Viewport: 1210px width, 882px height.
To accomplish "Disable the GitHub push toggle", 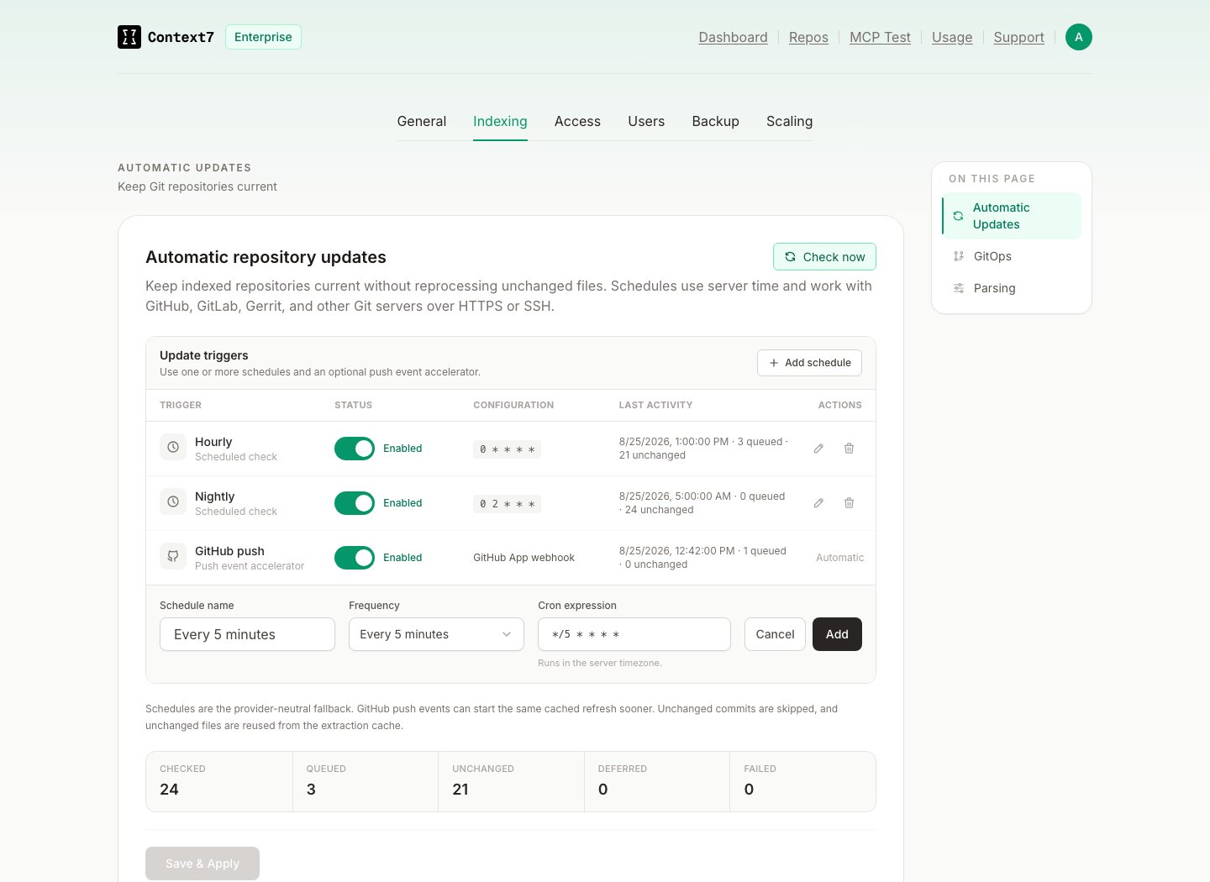I will point(355,558).
